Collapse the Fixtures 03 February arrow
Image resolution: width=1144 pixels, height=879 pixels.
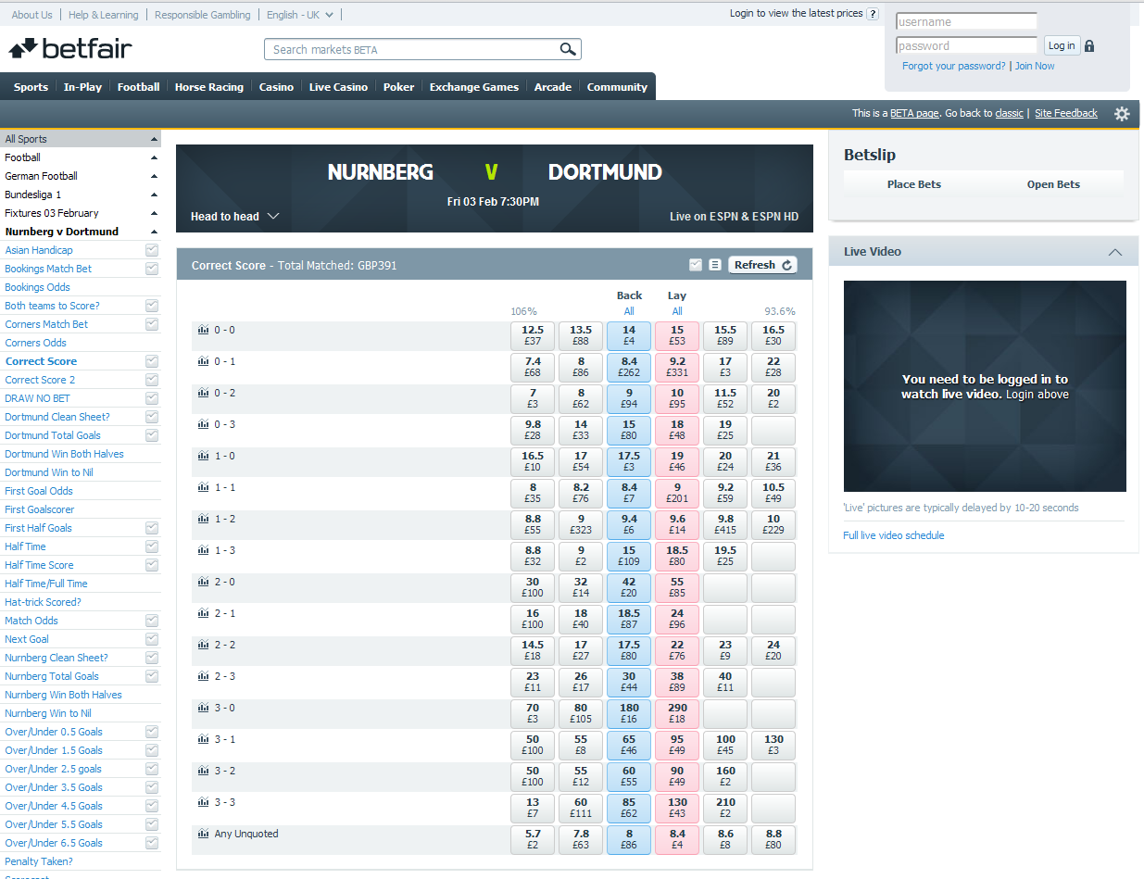coord(154,213)
